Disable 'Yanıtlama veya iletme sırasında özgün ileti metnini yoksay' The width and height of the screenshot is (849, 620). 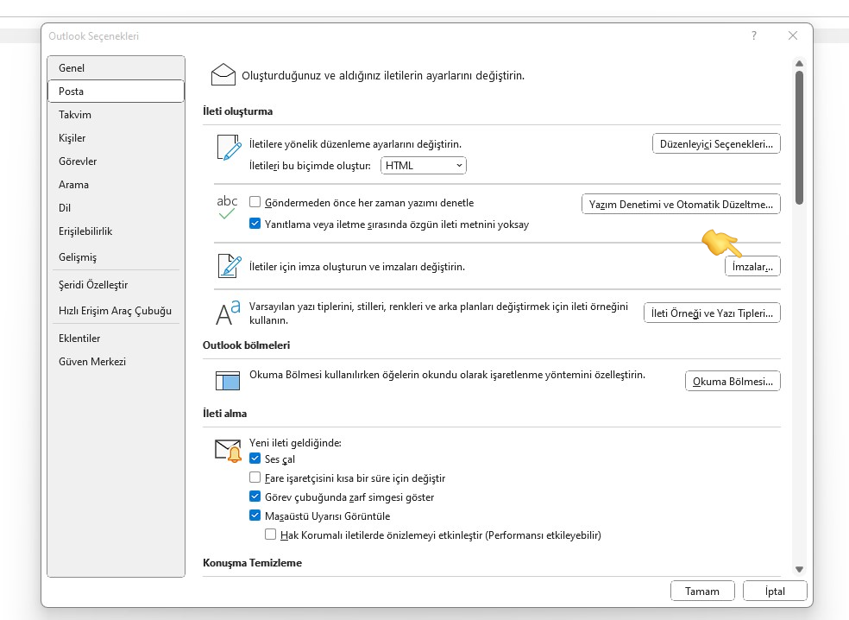coord(255,224)
